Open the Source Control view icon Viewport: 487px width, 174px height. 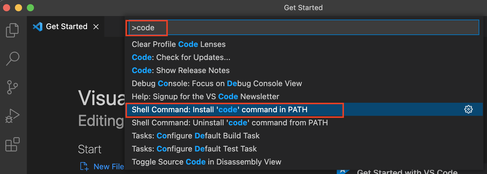12,87
